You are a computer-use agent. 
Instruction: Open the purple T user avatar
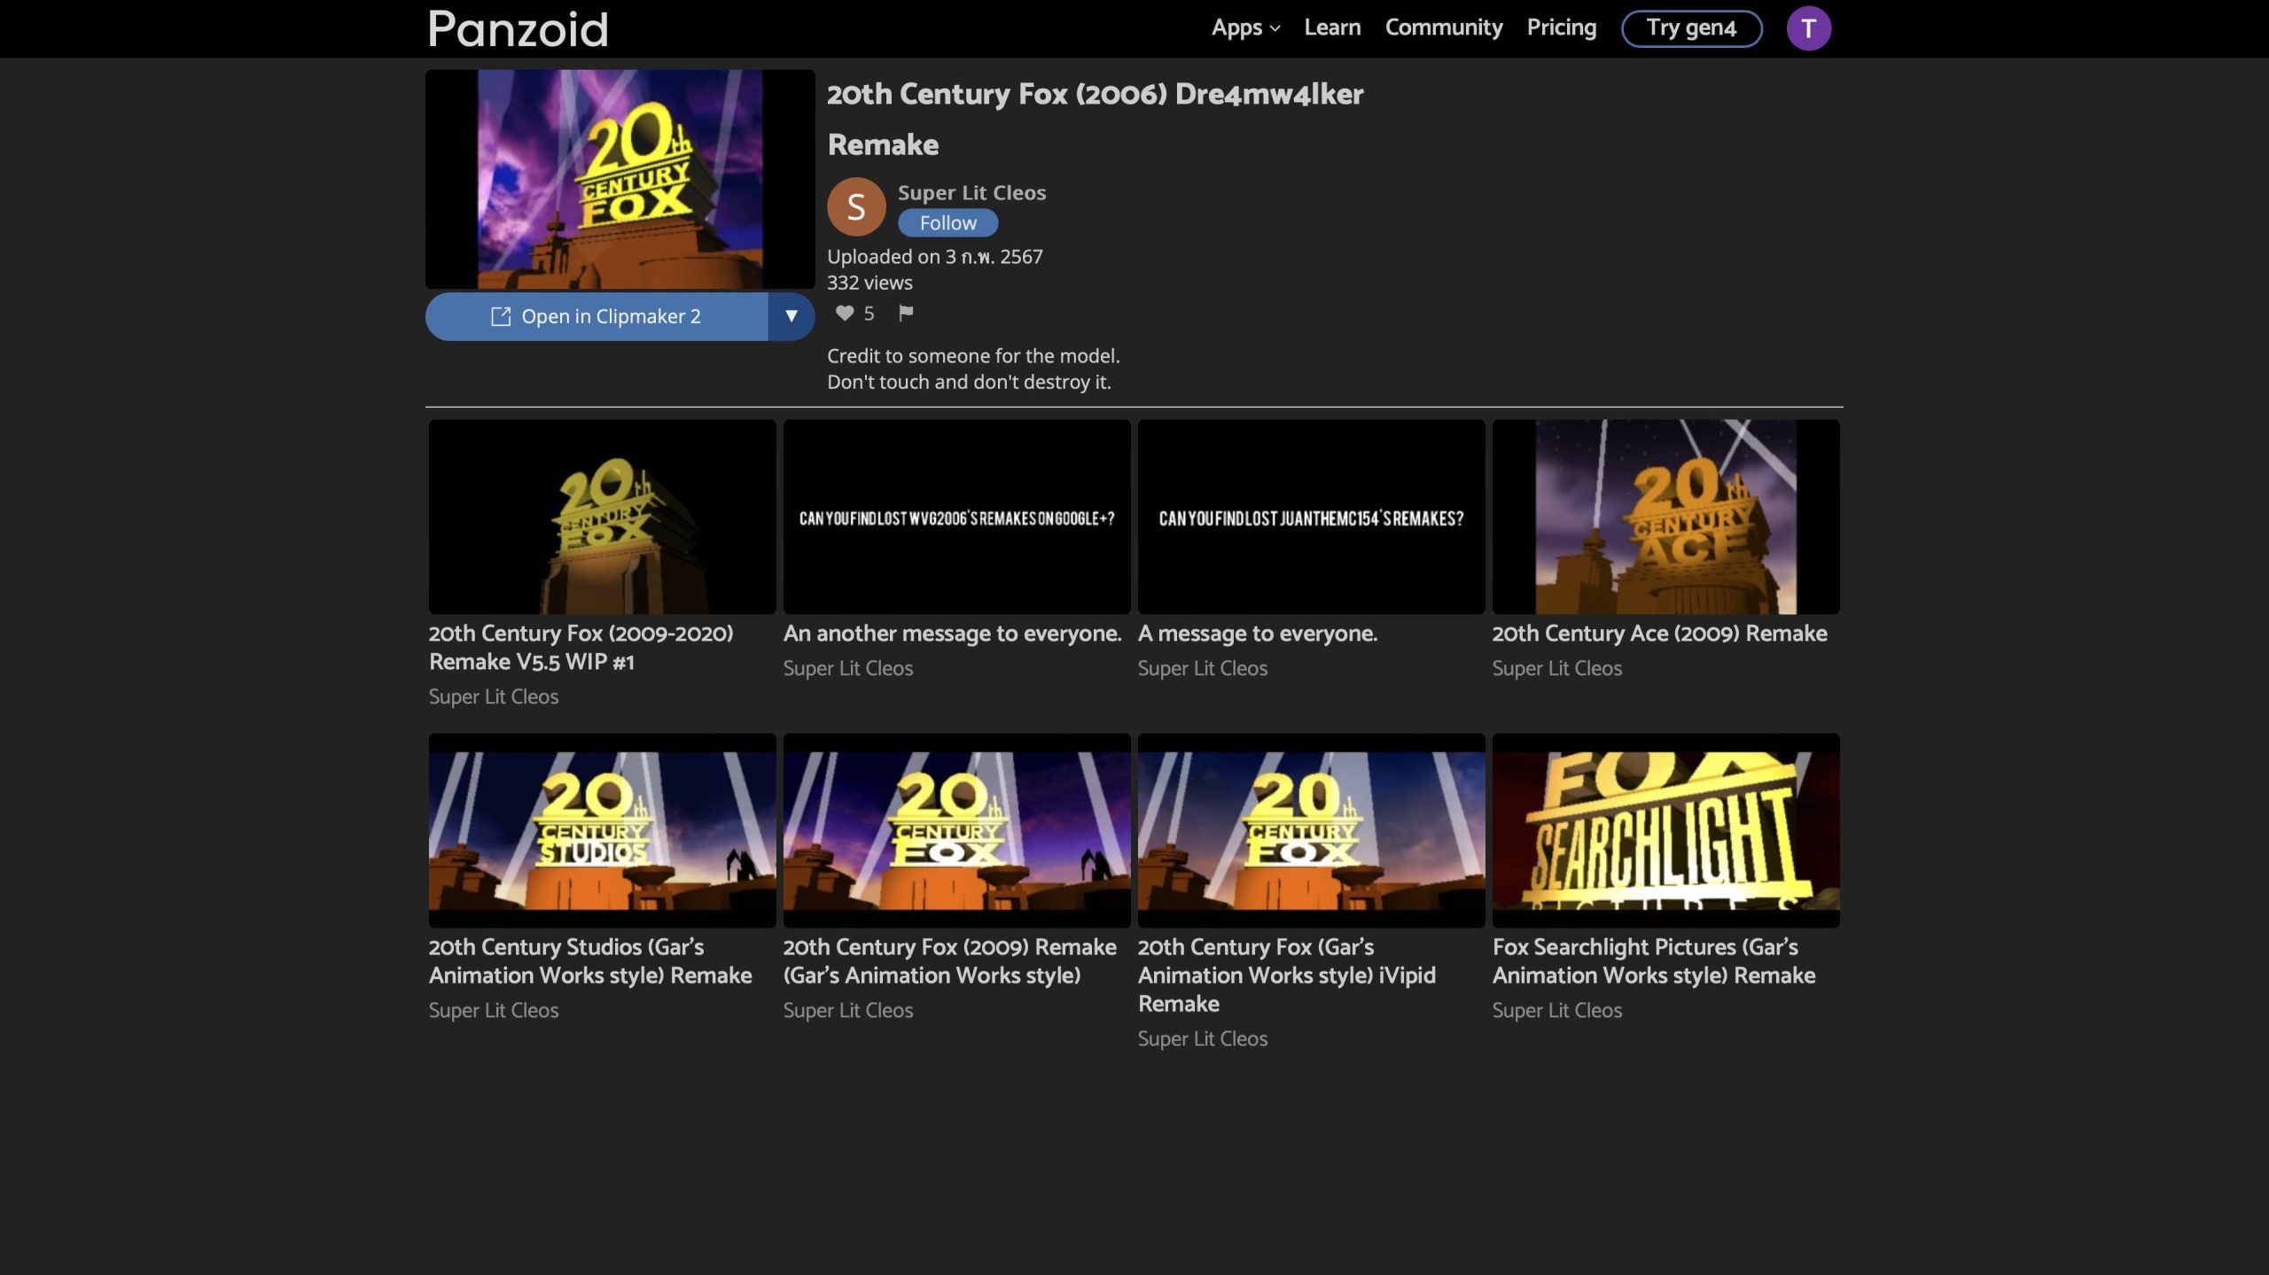(x=1808, y=28)
